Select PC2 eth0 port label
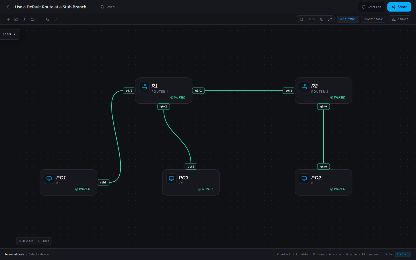The image size is (416, 260). click(324, 167)
